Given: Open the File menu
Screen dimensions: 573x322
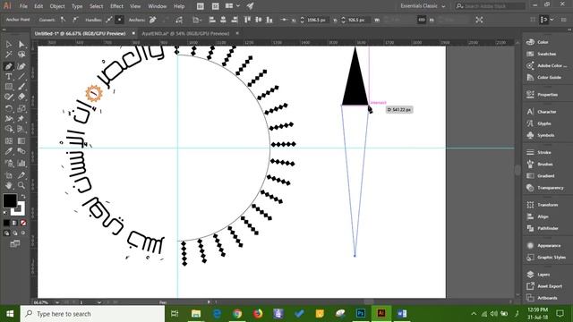Looking at the screenshot, I should click(x=23, y=6).
